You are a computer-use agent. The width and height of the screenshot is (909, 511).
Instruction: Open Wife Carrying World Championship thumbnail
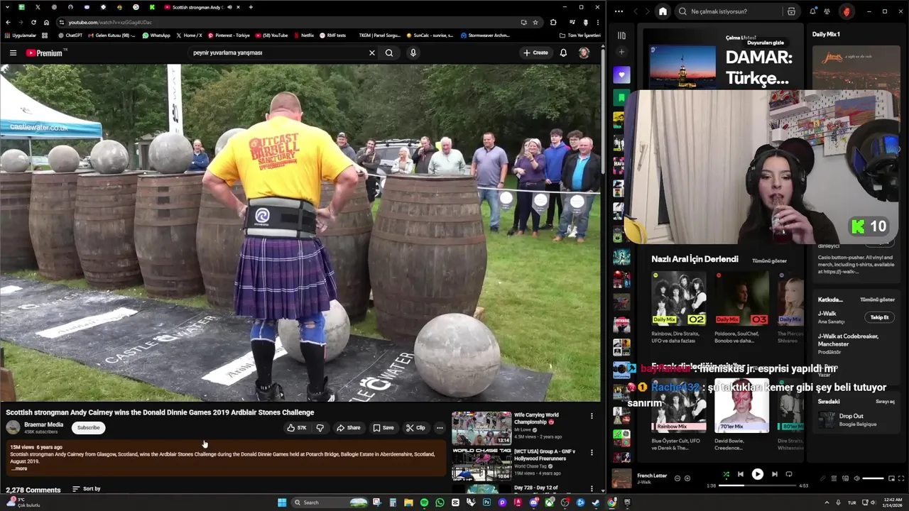click(481, 428)
